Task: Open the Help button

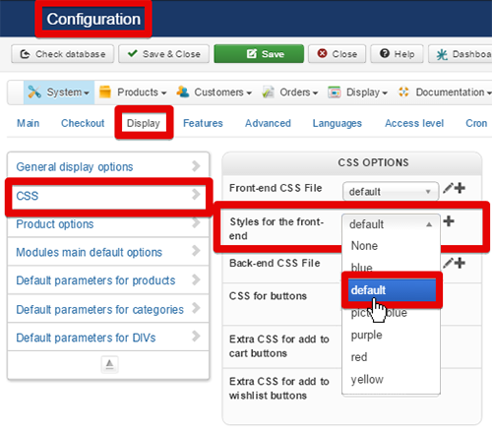Action: click(397, 54)
